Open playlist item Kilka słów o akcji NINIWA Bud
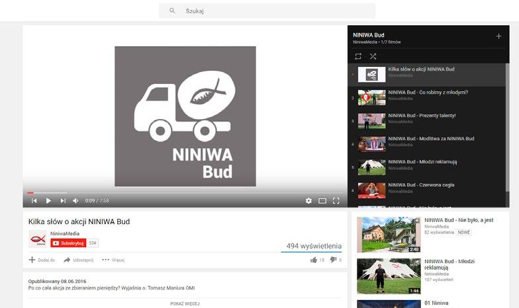 tap(427, 75)
